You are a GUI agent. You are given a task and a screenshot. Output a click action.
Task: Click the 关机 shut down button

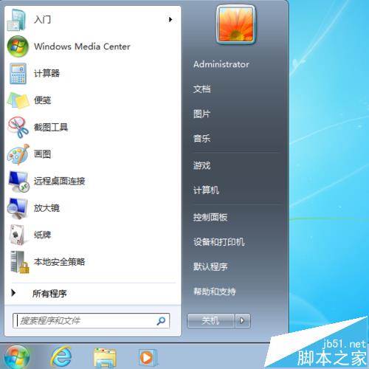[x=210, y=320]
